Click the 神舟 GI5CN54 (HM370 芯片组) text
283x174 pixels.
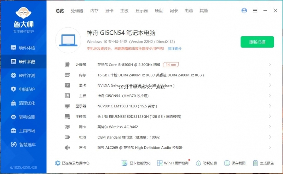[123, 96]
